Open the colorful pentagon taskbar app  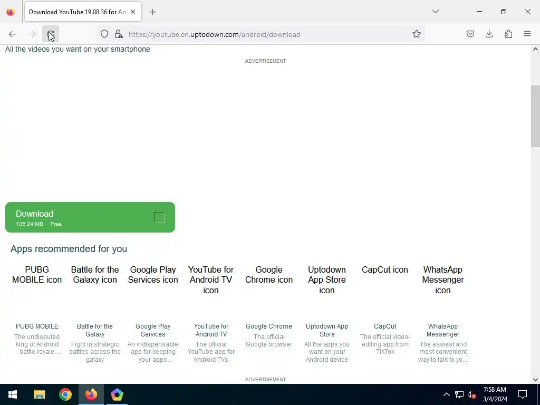(117, 394)
